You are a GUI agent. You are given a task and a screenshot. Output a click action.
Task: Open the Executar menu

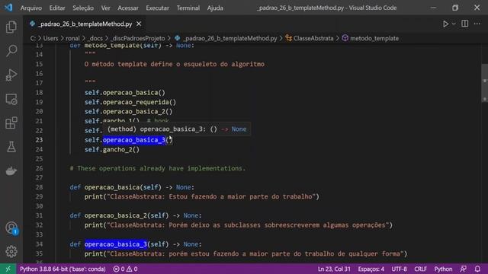tap(158, 8)
